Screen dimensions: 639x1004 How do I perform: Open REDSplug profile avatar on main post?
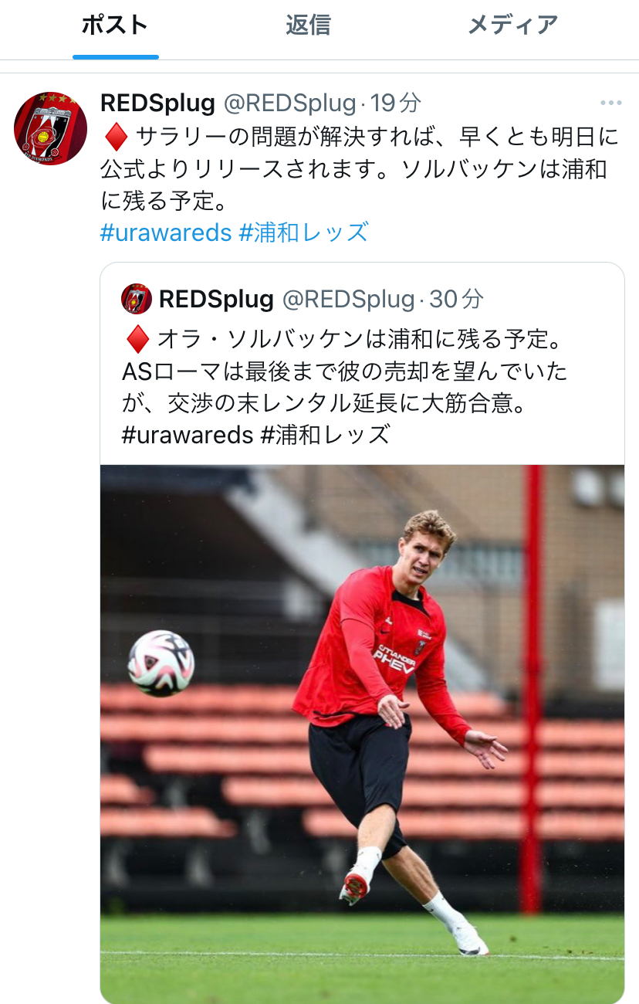[51, 128]
